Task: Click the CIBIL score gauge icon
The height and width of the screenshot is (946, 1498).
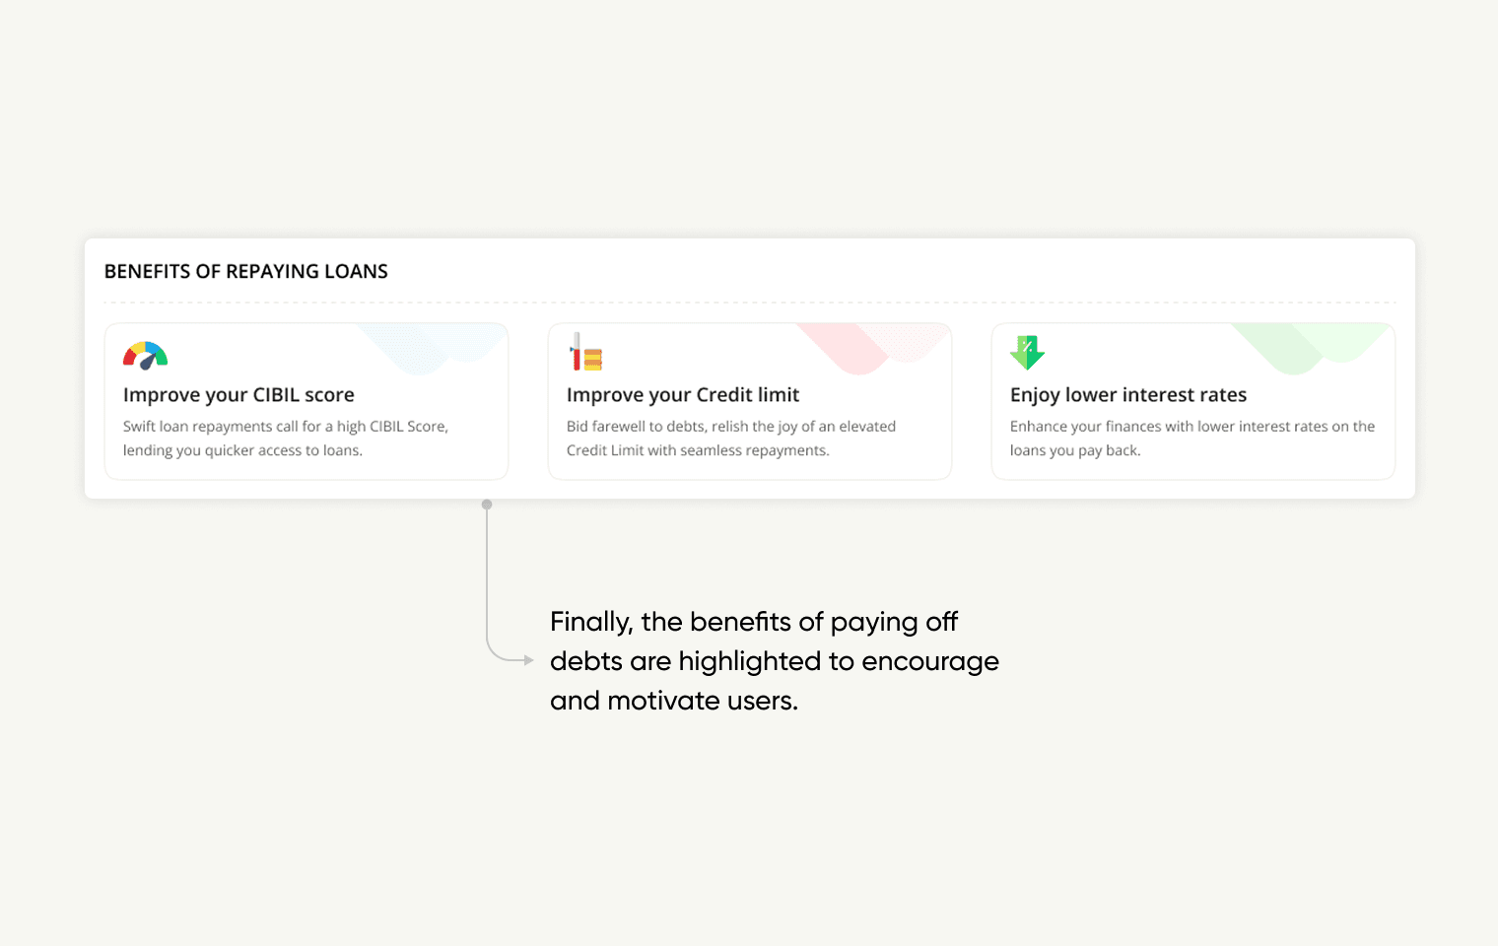Action: (145, 356)
